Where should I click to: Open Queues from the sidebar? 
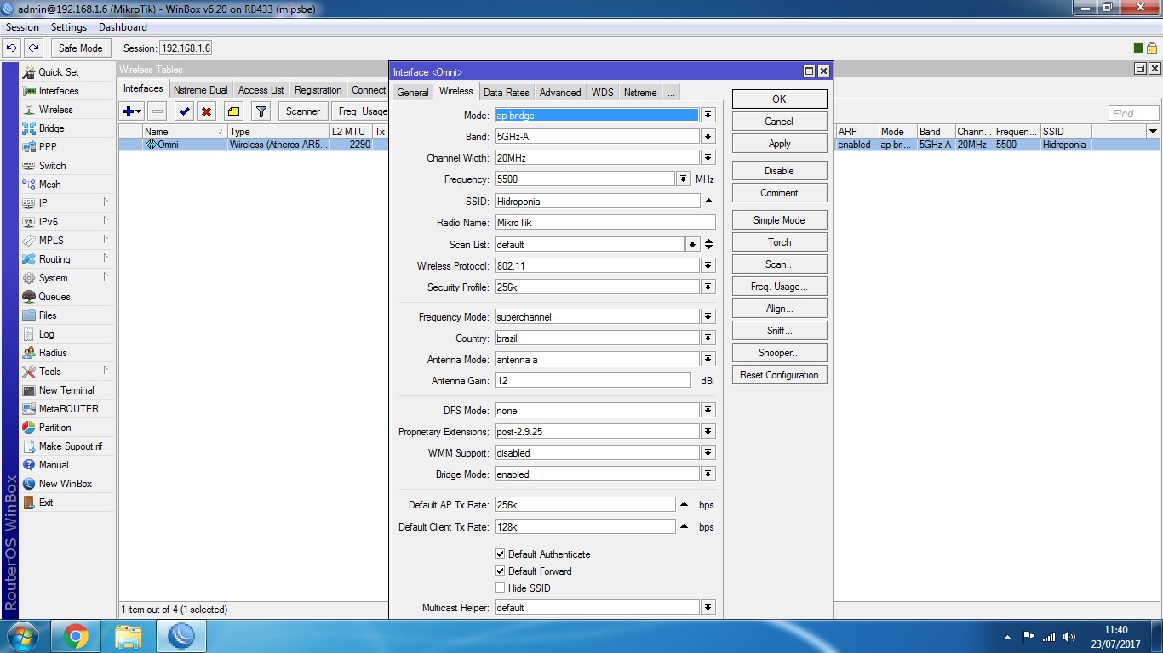[x=54, y=297]
